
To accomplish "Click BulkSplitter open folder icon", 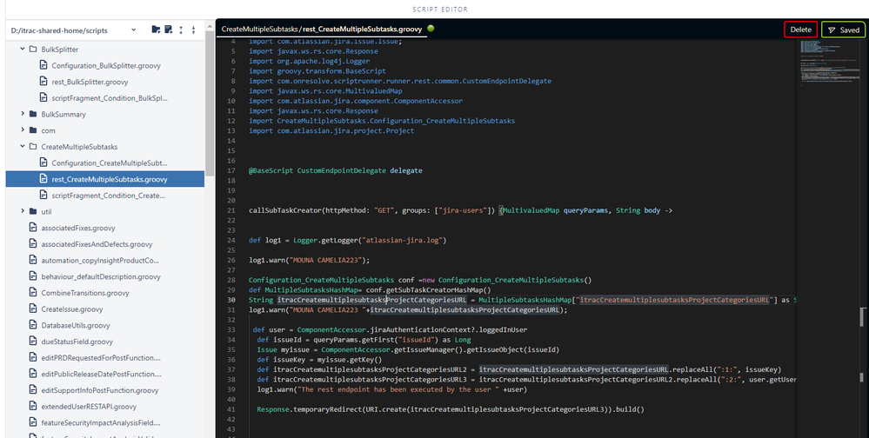I will pos(33,50).
